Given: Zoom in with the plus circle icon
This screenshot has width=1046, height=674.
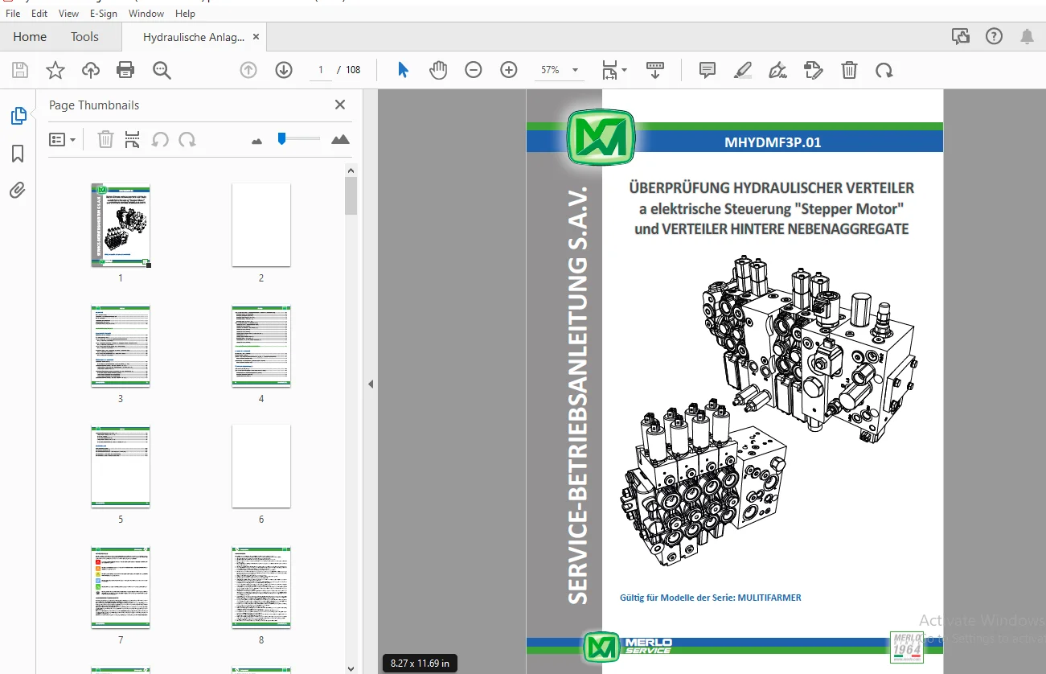Looking at the screenshot, I should pyautogui.click(x=509, y=70).
